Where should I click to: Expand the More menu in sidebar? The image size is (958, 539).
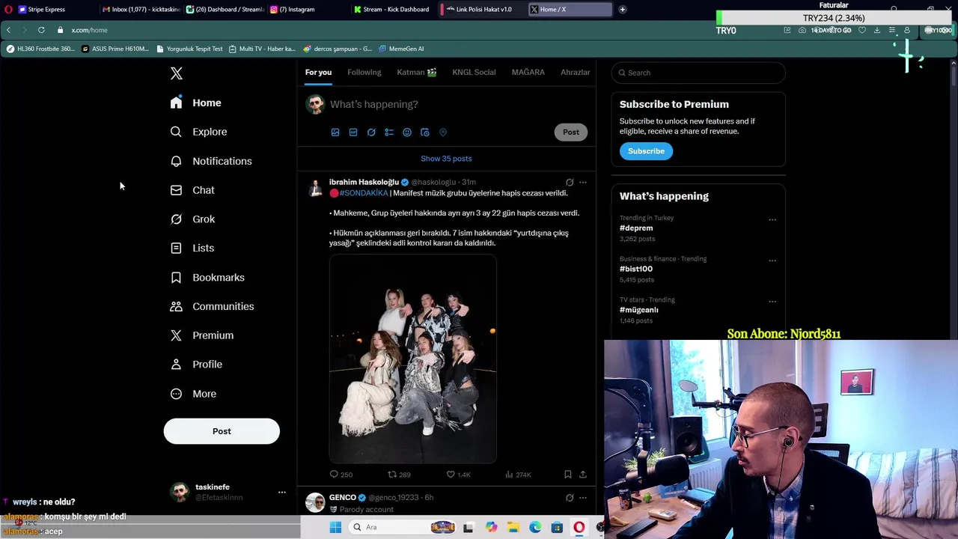(193, 394)
